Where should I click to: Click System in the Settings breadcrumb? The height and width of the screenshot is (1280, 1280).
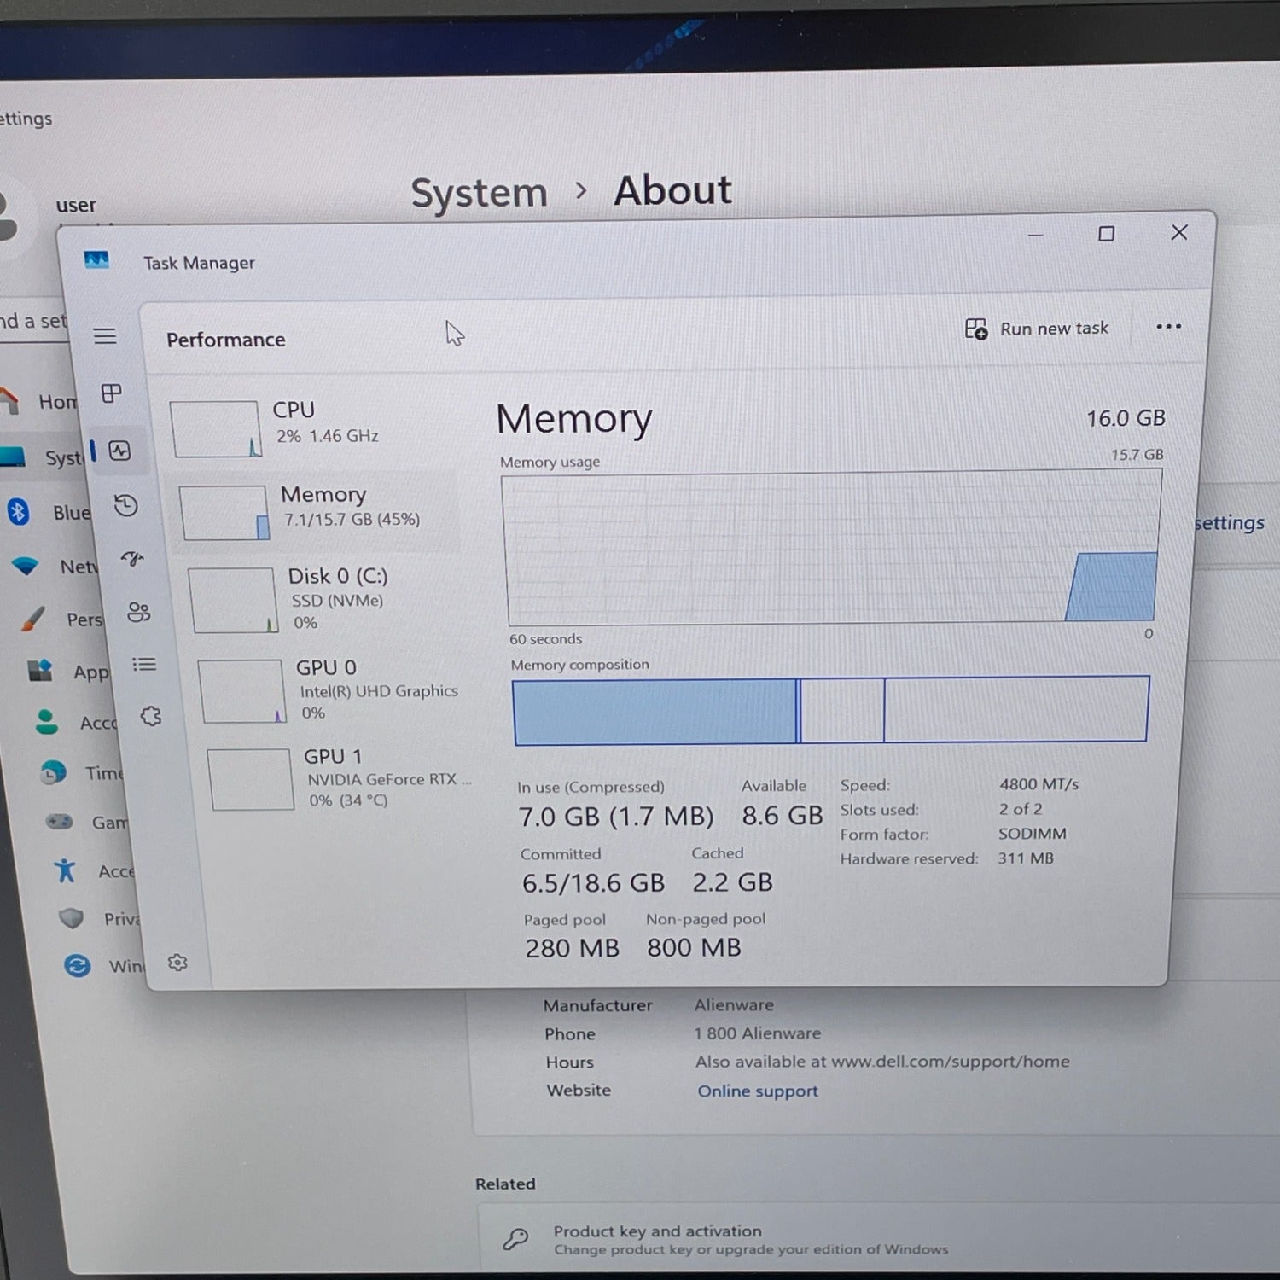(479, 193)
